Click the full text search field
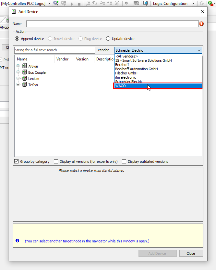The width and height of the screenshot is (216, 271). tap(54, 50)
